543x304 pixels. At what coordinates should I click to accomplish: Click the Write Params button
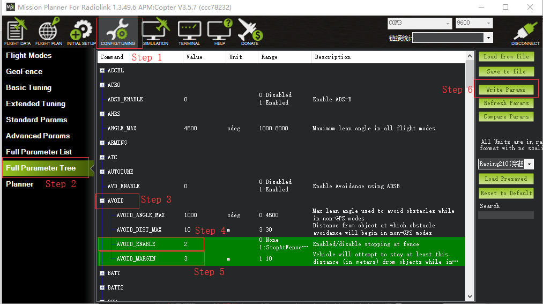pos(505,90)
